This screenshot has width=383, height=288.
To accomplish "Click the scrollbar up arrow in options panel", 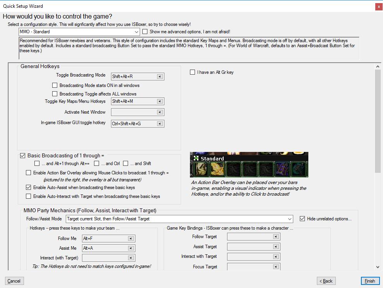I will [378, 66].
